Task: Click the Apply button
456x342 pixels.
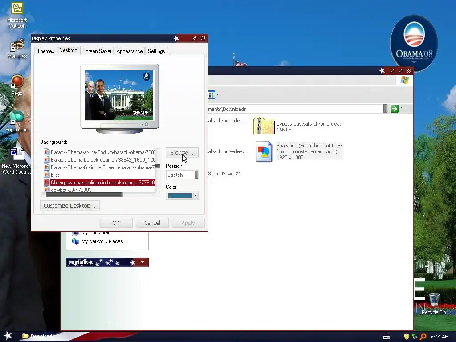Action: pos(188,223)
